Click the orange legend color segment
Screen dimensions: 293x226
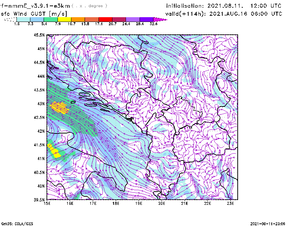point(78,19)
